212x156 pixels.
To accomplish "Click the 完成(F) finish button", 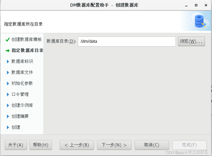I will point(189,145).
